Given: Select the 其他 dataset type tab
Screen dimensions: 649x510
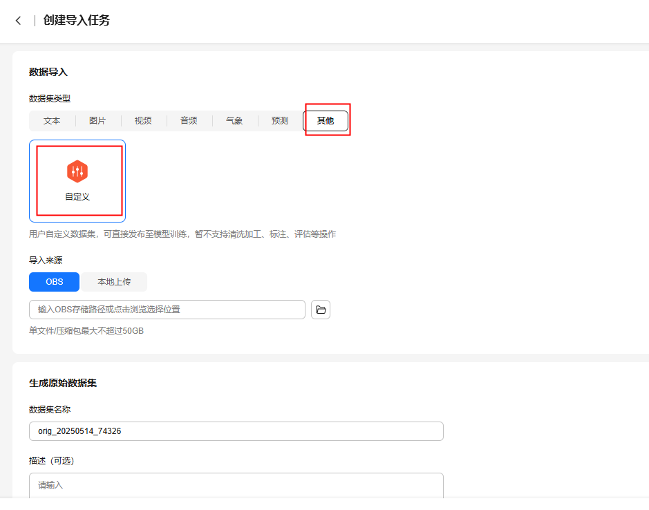Looking at the screenshot, I should (326, 120).
